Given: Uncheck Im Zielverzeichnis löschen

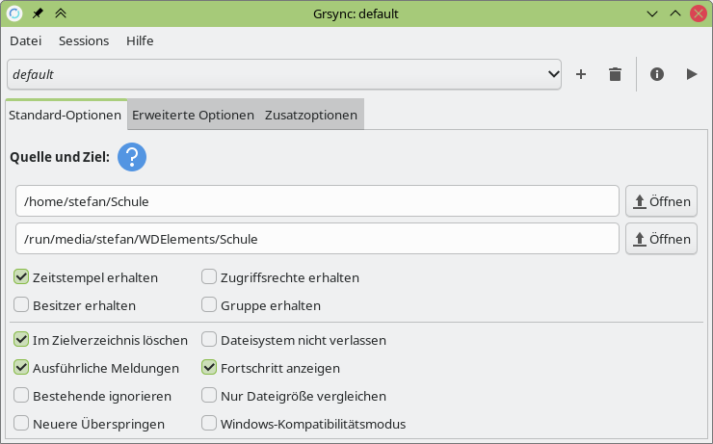Looking at the screenshot, I should (x=21, y=339).
